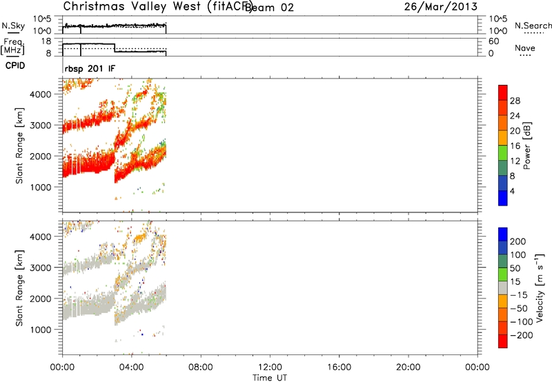
Task: Click the '60' Nave axis value
Action: coord(493,41)
